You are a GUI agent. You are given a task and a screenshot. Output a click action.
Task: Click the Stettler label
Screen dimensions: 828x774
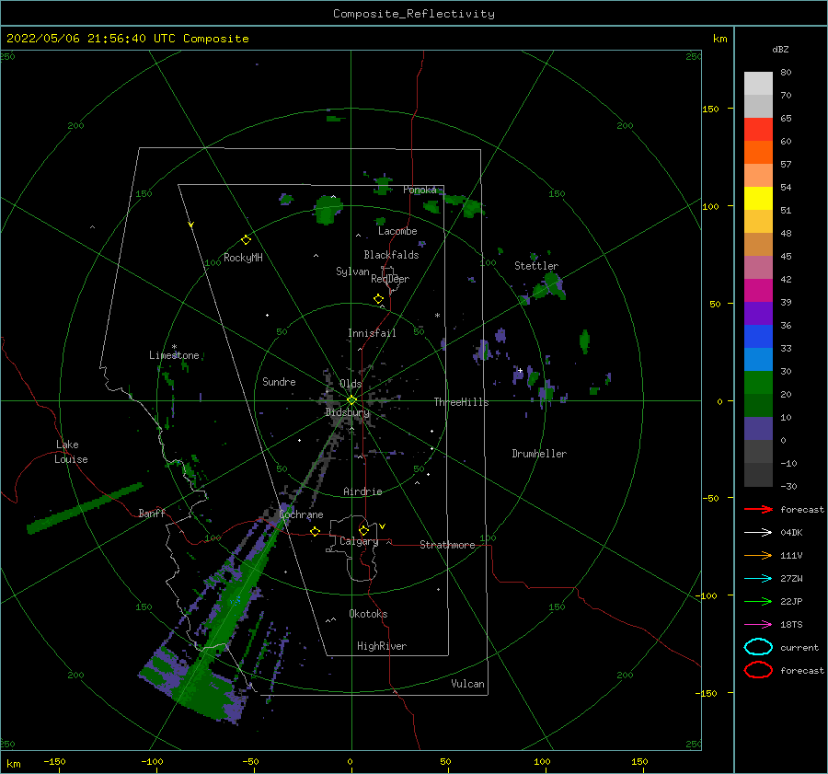click(x=536, y=266)
